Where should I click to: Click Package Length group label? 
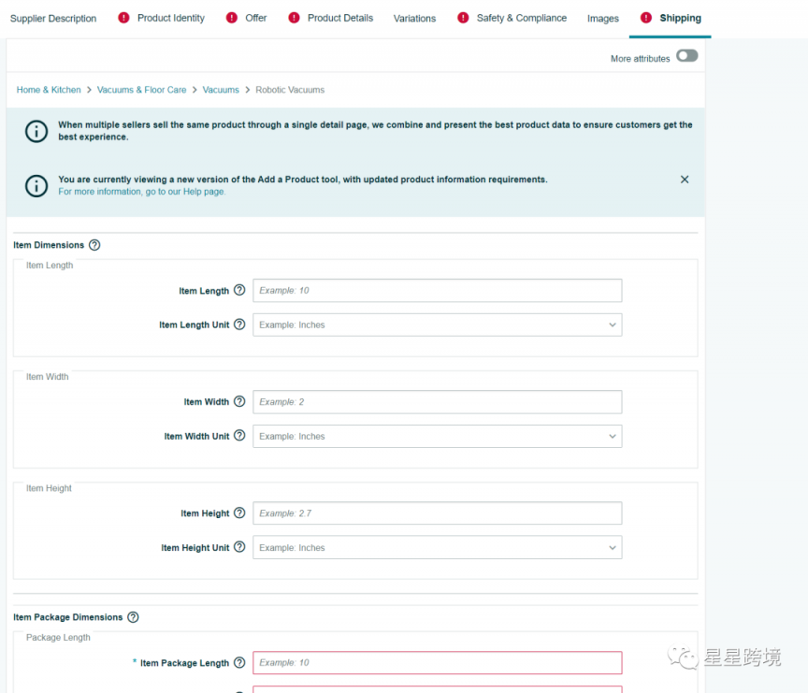pyautogui.click(x=58, y=637)
